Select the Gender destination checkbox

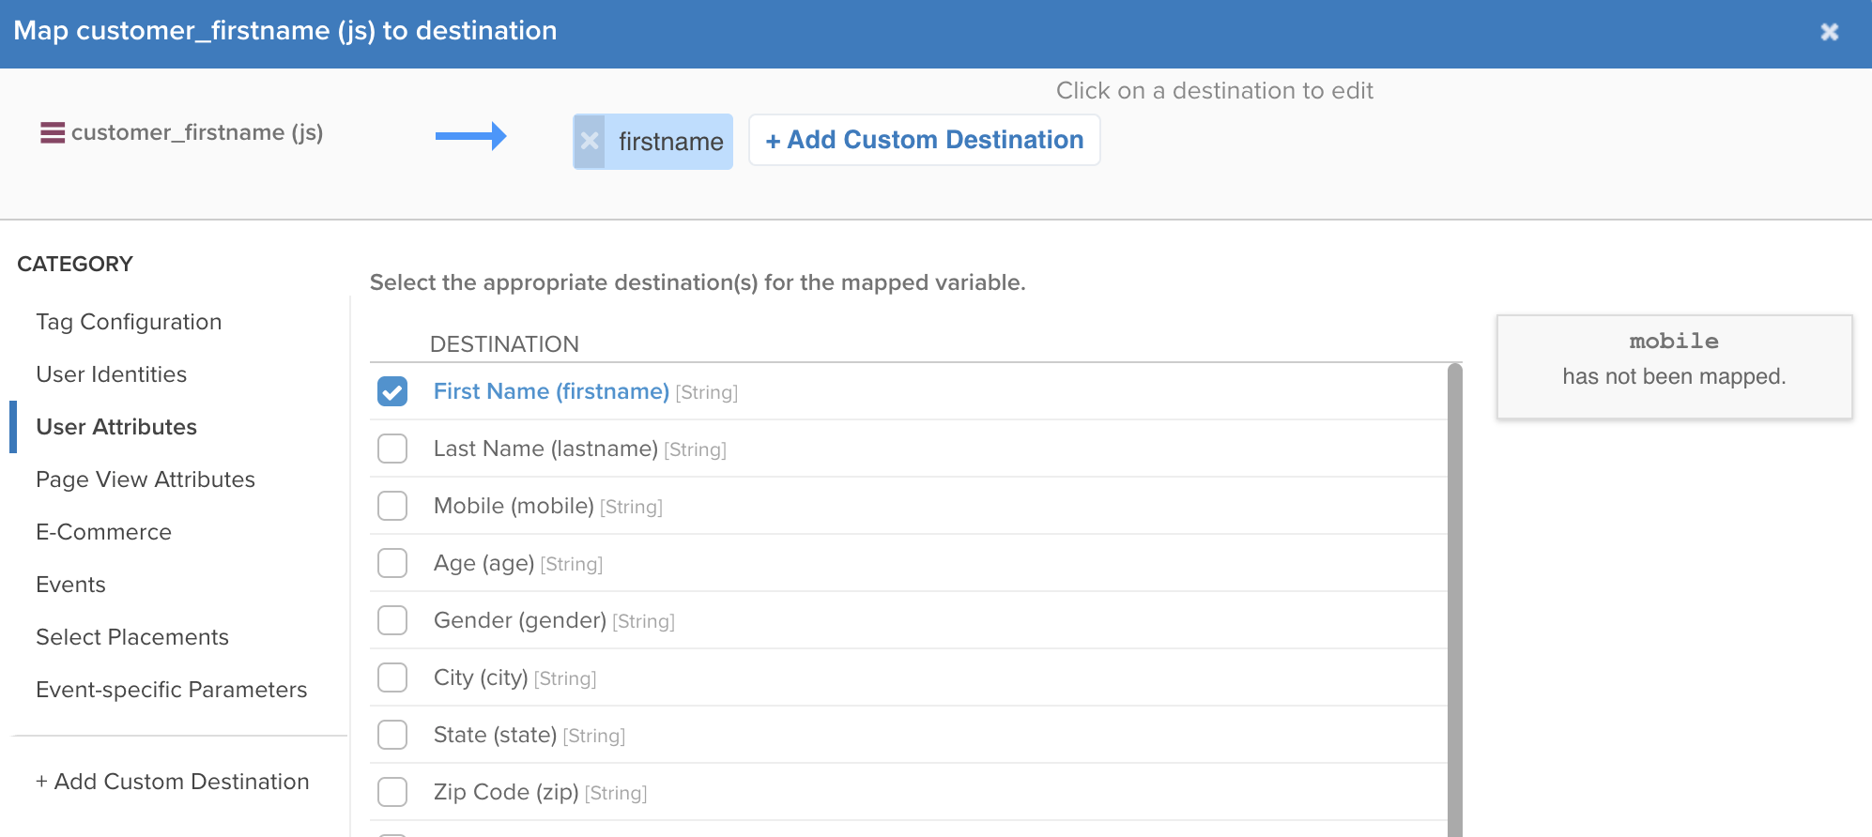392,620
